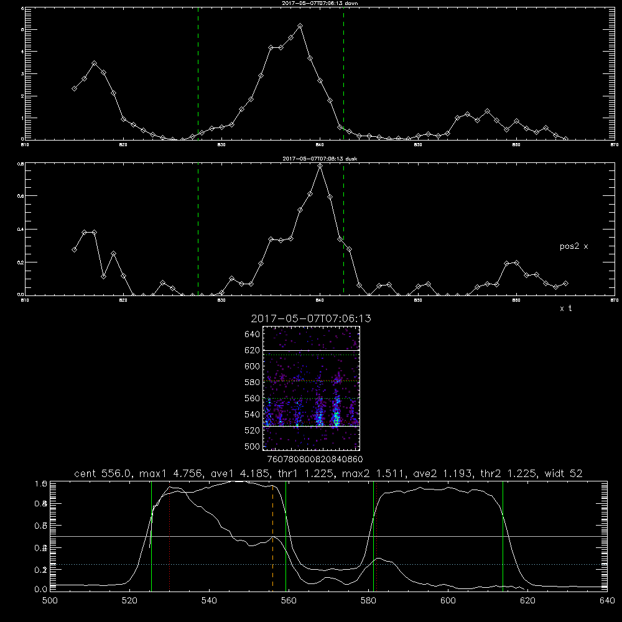Click bottom plot x-axis label '620'
Image resolution: width=622 pixels, height=622 pixels.
coord(527,601)
